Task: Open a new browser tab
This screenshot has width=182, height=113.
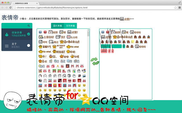Action: pos(42,3)
